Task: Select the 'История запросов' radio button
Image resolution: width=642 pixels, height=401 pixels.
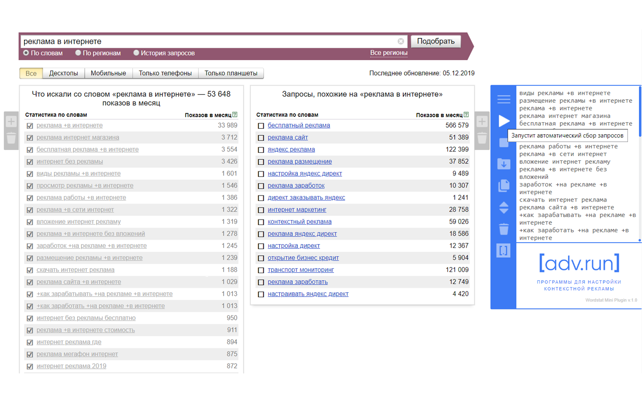Action: [136, 53]
